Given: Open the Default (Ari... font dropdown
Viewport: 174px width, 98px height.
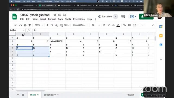Looking at the screenshot, I should coord(80,25).
